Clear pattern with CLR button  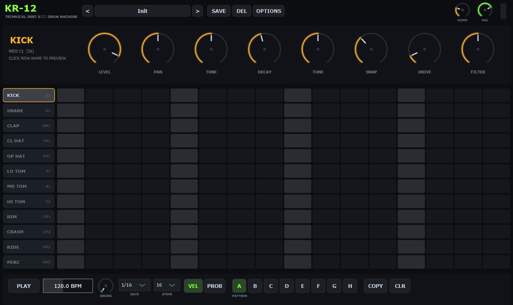pos(400,286)
